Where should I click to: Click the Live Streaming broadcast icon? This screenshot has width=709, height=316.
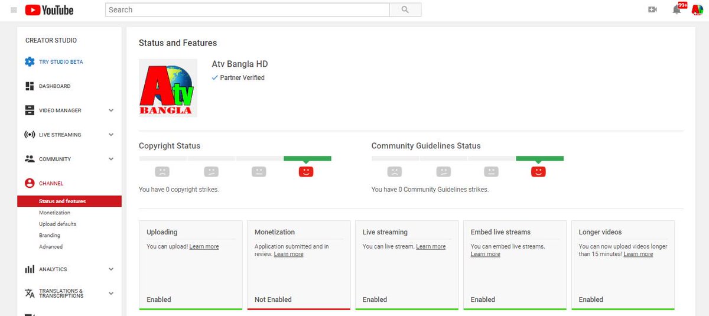click(x=30, y=135)
